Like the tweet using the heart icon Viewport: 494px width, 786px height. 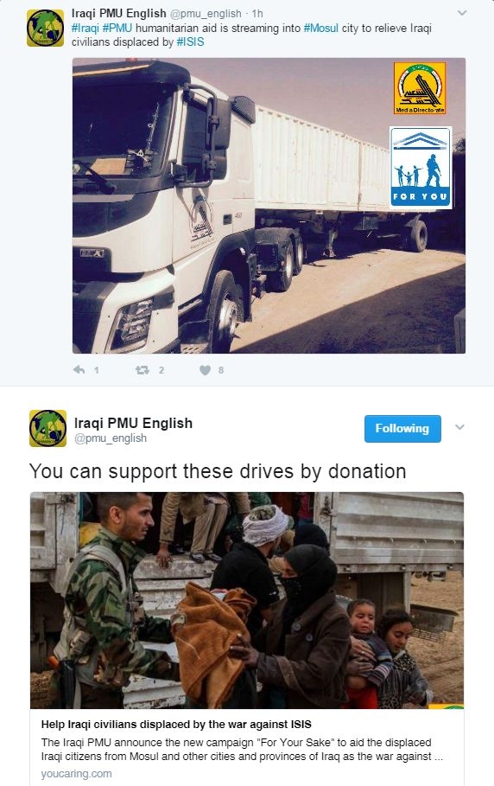click(205, 370)
